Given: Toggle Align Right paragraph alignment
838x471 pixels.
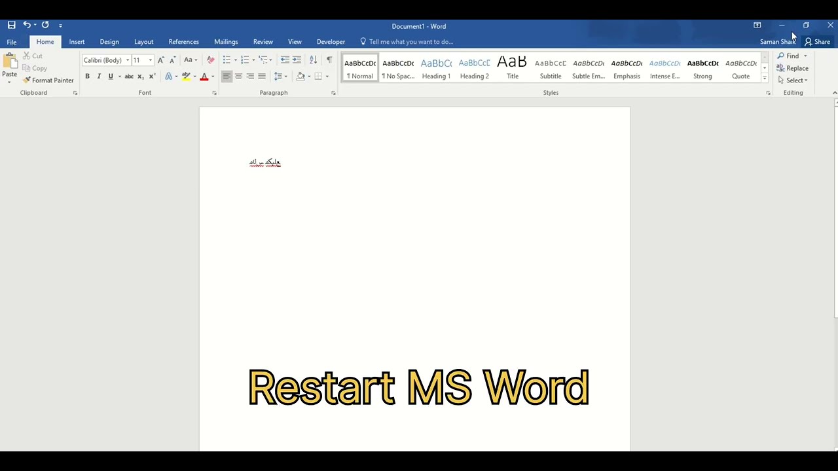Looking at the screenshot, I should (250, 77).
